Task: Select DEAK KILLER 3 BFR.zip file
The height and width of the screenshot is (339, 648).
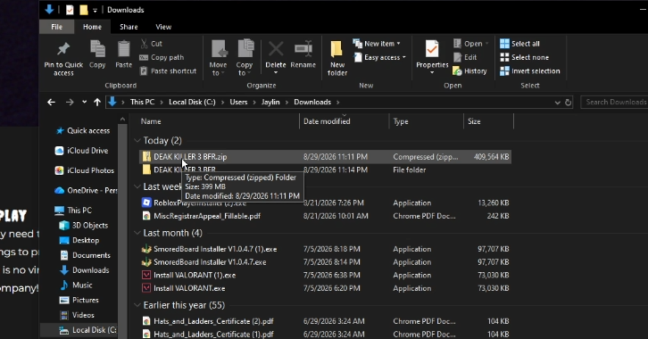Action: [326, 157]
